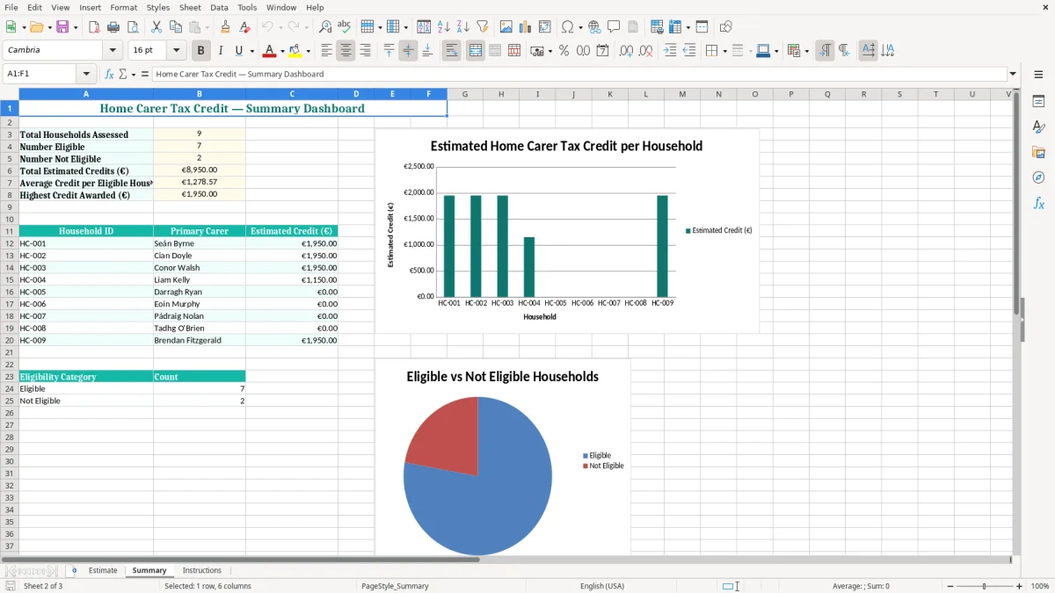Click the Clone Formatting paintbrush icon
1055x593 pixels.
(226, 27)
